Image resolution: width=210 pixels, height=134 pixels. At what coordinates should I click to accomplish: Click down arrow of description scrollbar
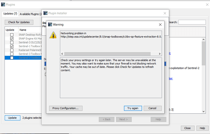coord(204,111)
